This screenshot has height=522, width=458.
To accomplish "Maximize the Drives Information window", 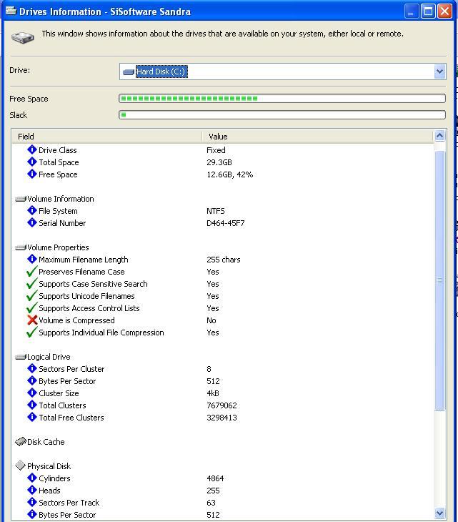I will click(428, 11).
